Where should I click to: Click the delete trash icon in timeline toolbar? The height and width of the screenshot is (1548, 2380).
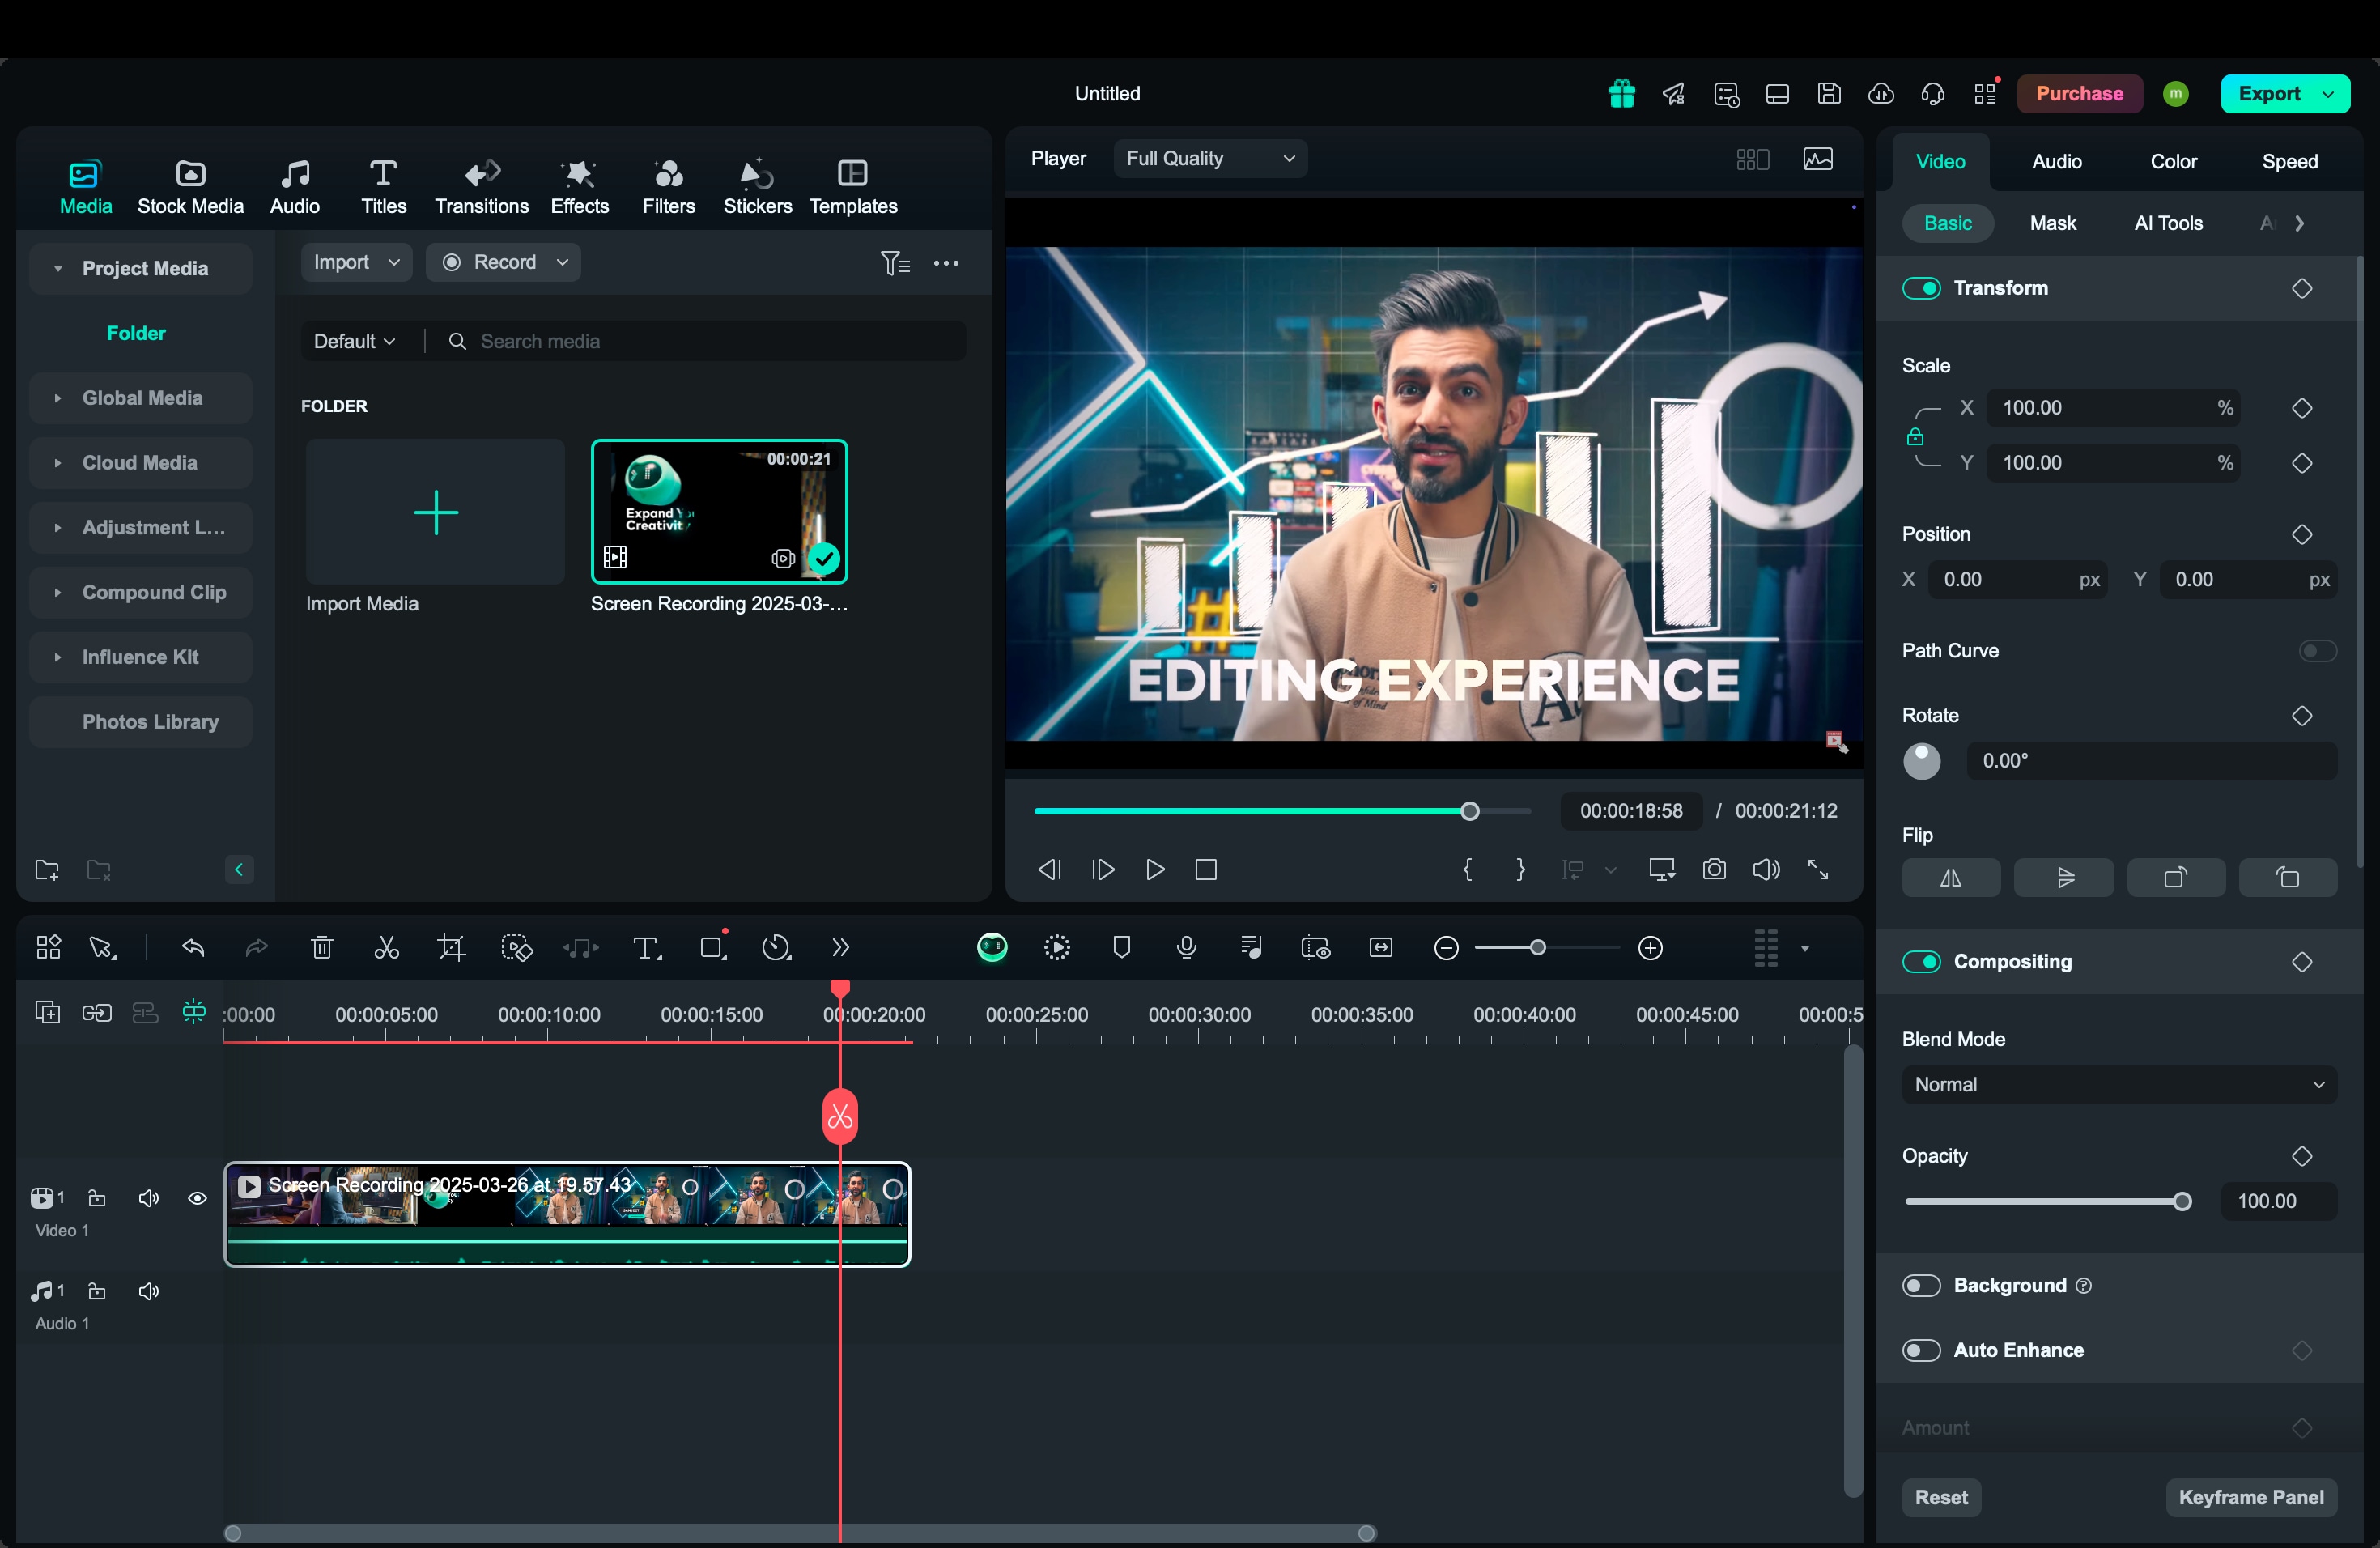321,947
